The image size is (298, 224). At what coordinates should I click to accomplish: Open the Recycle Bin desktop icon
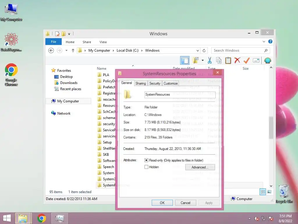pos(284,194)
